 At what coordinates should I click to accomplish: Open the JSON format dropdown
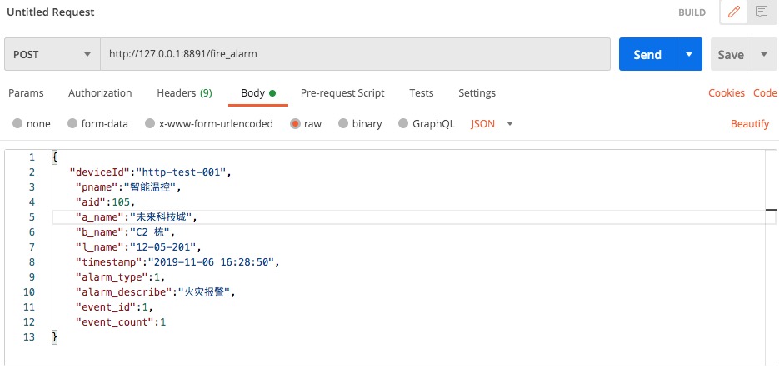492,124
